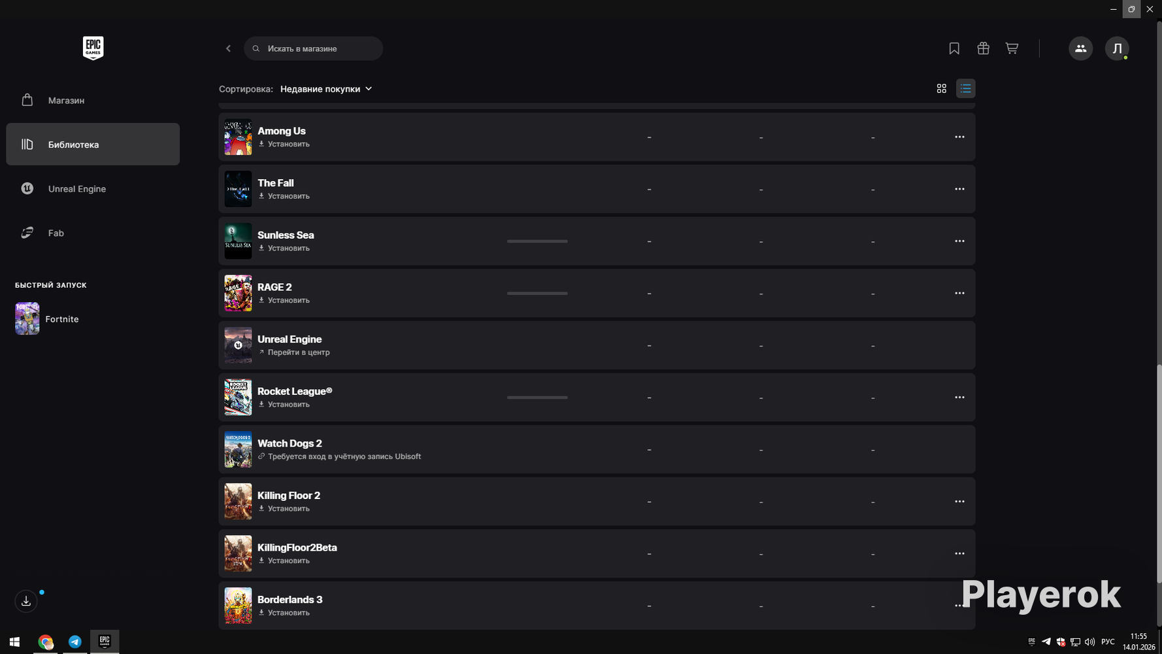Expand the sort order dropdown
The width and height of the screenshot is (1162, 654).
coord(326,89)
